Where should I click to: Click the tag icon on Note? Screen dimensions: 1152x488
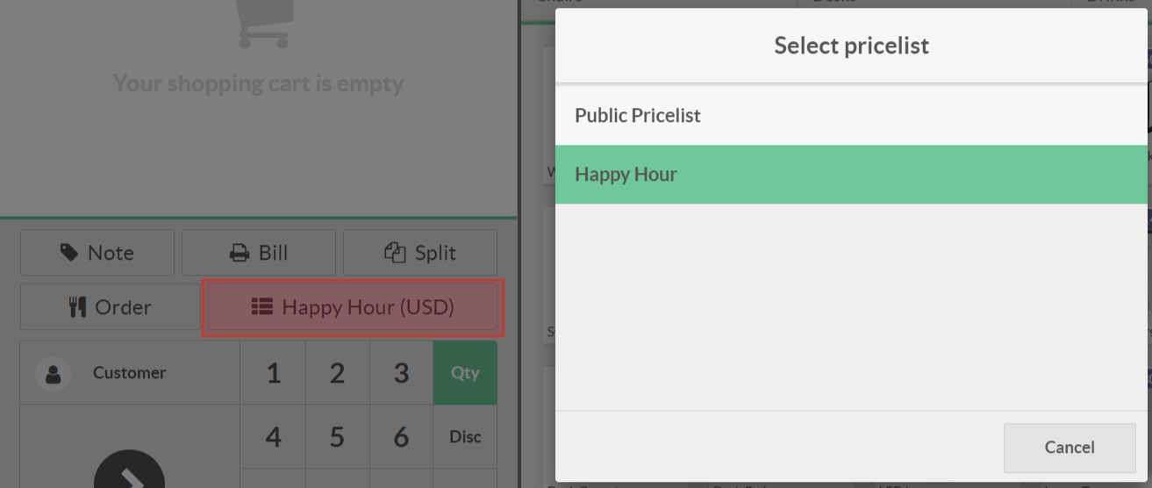(69, 253)
